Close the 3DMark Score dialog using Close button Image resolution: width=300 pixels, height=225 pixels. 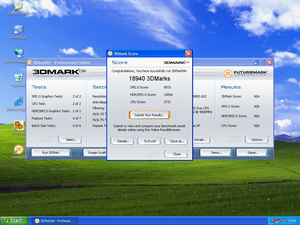176,154
